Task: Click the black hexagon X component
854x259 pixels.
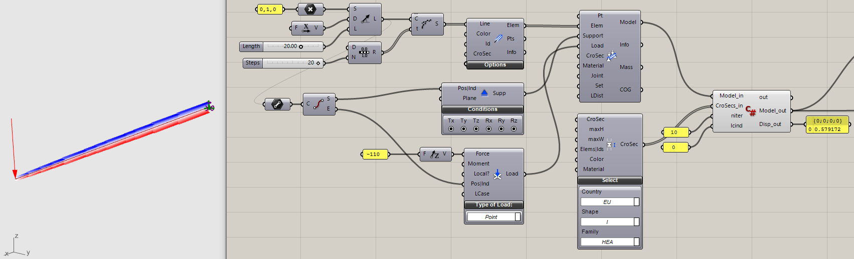Action: click(310, 9)
